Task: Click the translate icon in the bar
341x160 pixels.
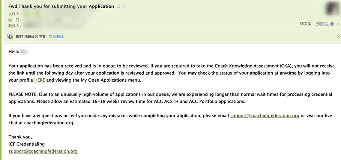Action: tap(10, 36)
